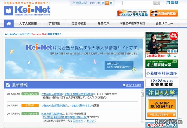Click the Kei-Net logo in the header

(x=27, y=10)
